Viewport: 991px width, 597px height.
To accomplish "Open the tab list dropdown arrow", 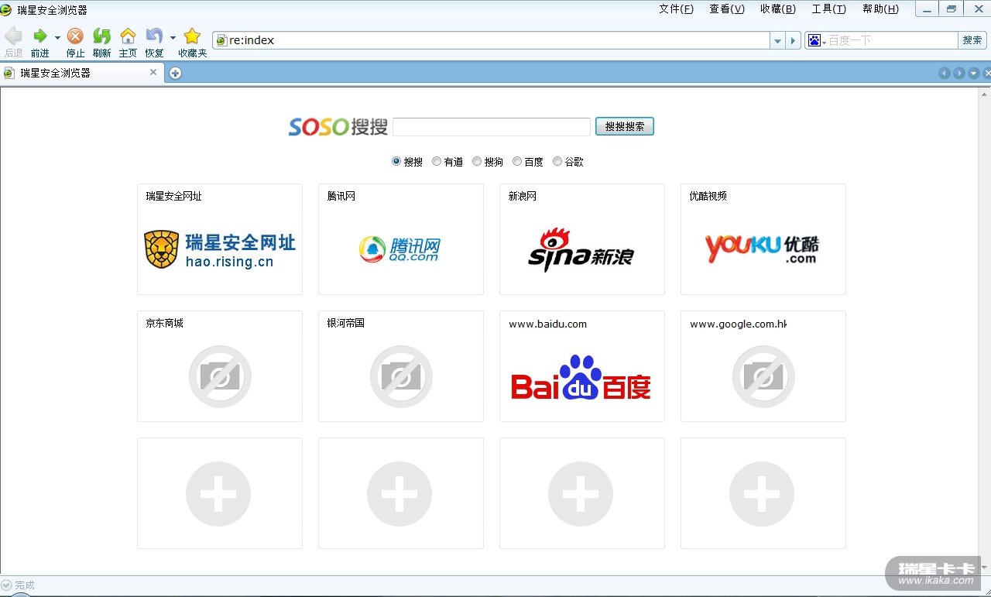I will tap(974, 73).
